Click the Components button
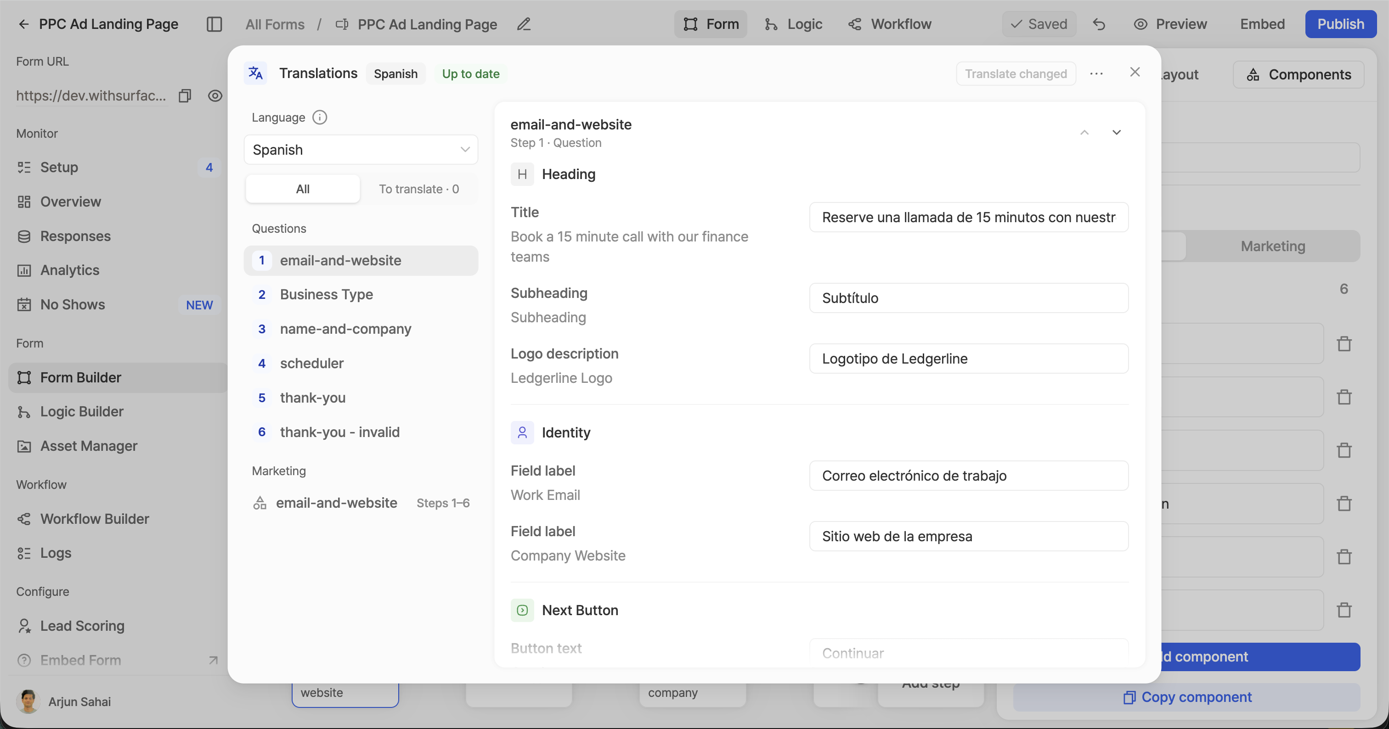The width and height of the screenshot is (1389, 729). [1299, 74]
